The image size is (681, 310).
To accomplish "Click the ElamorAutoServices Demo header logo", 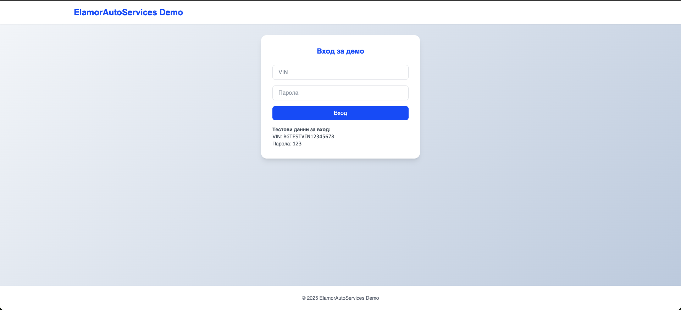I will point(128,12).
